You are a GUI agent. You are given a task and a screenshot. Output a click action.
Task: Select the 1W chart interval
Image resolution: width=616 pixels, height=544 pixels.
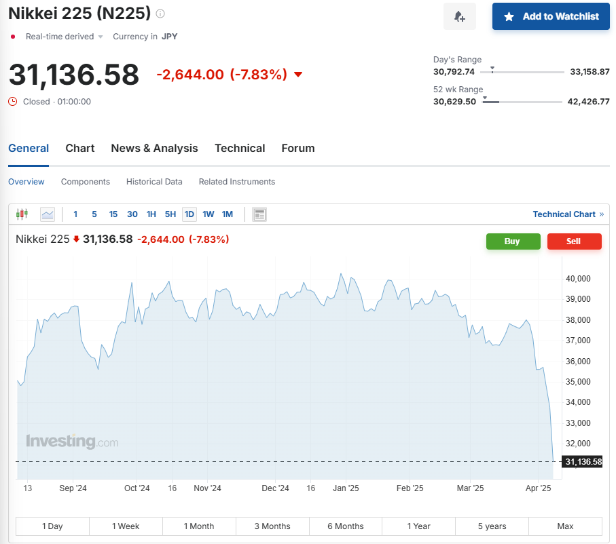[x=209, y=214]
